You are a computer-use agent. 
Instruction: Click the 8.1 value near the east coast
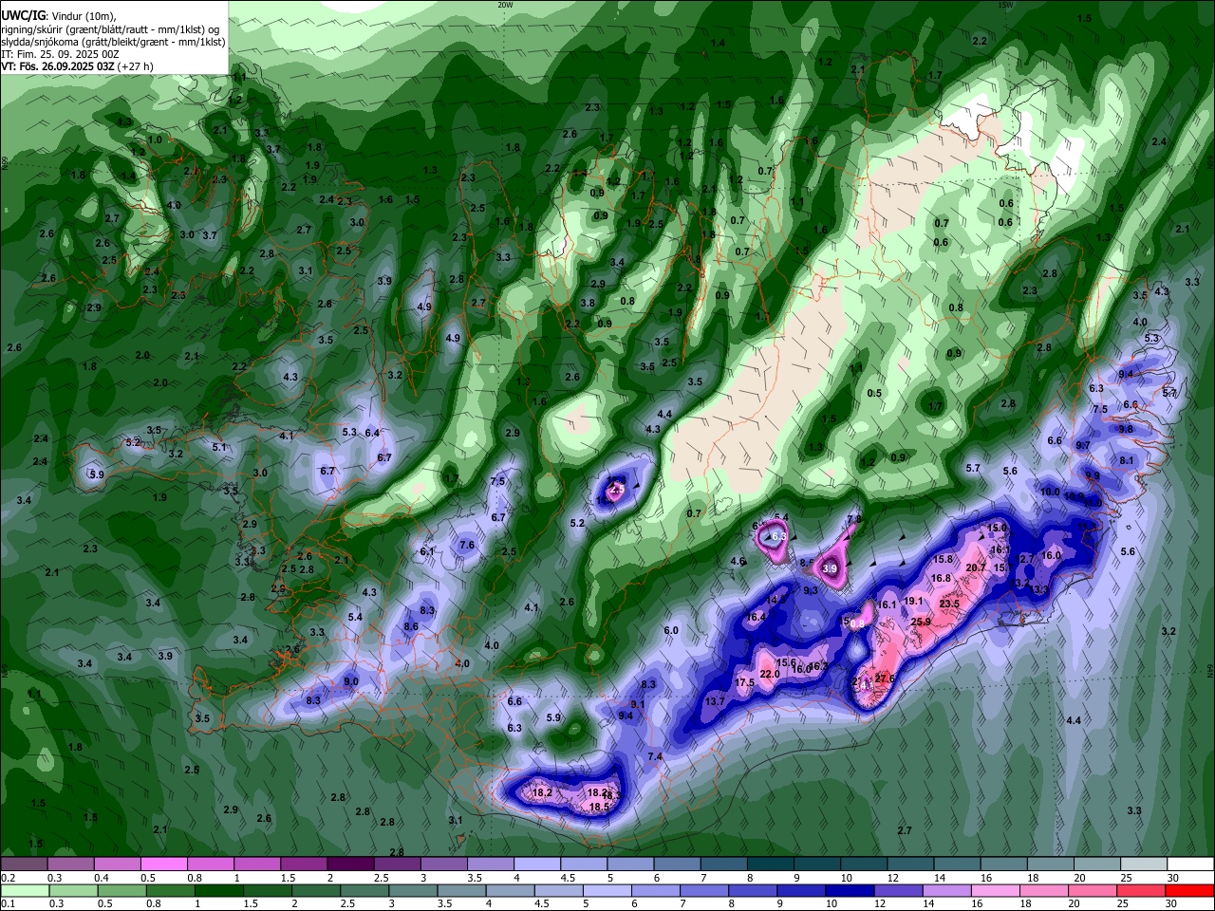(x=1127, y=460)
